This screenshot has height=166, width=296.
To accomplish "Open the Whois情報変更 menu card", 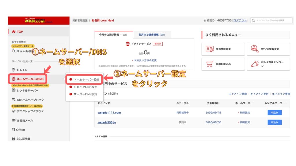I will pyautogui.click(x=268, y=49).
